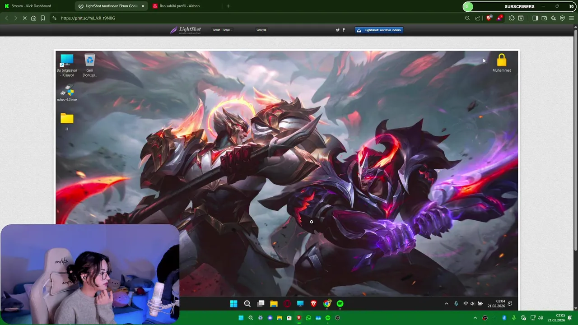578x325 pixels.
Task: Open Windows taskbar search
Action: click(251, 318)
